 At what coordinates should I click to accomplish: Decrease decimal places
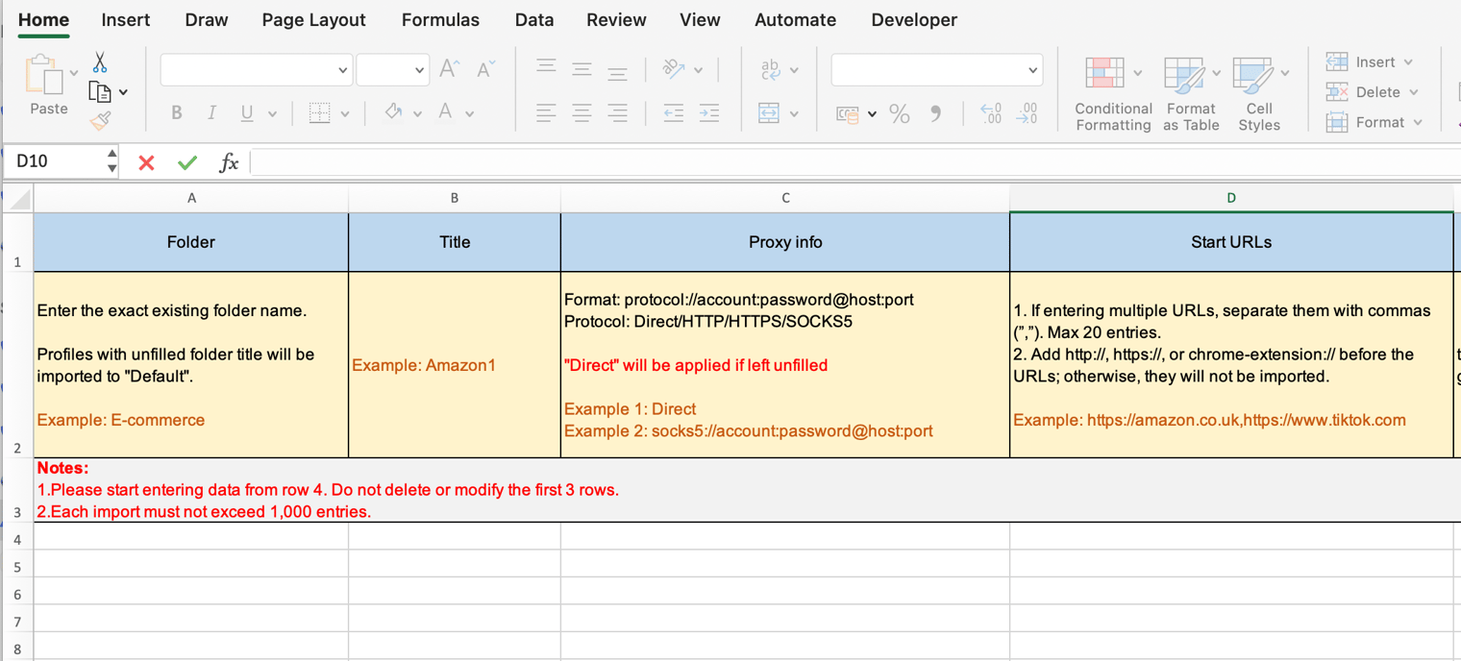[x=1027, y=113]
